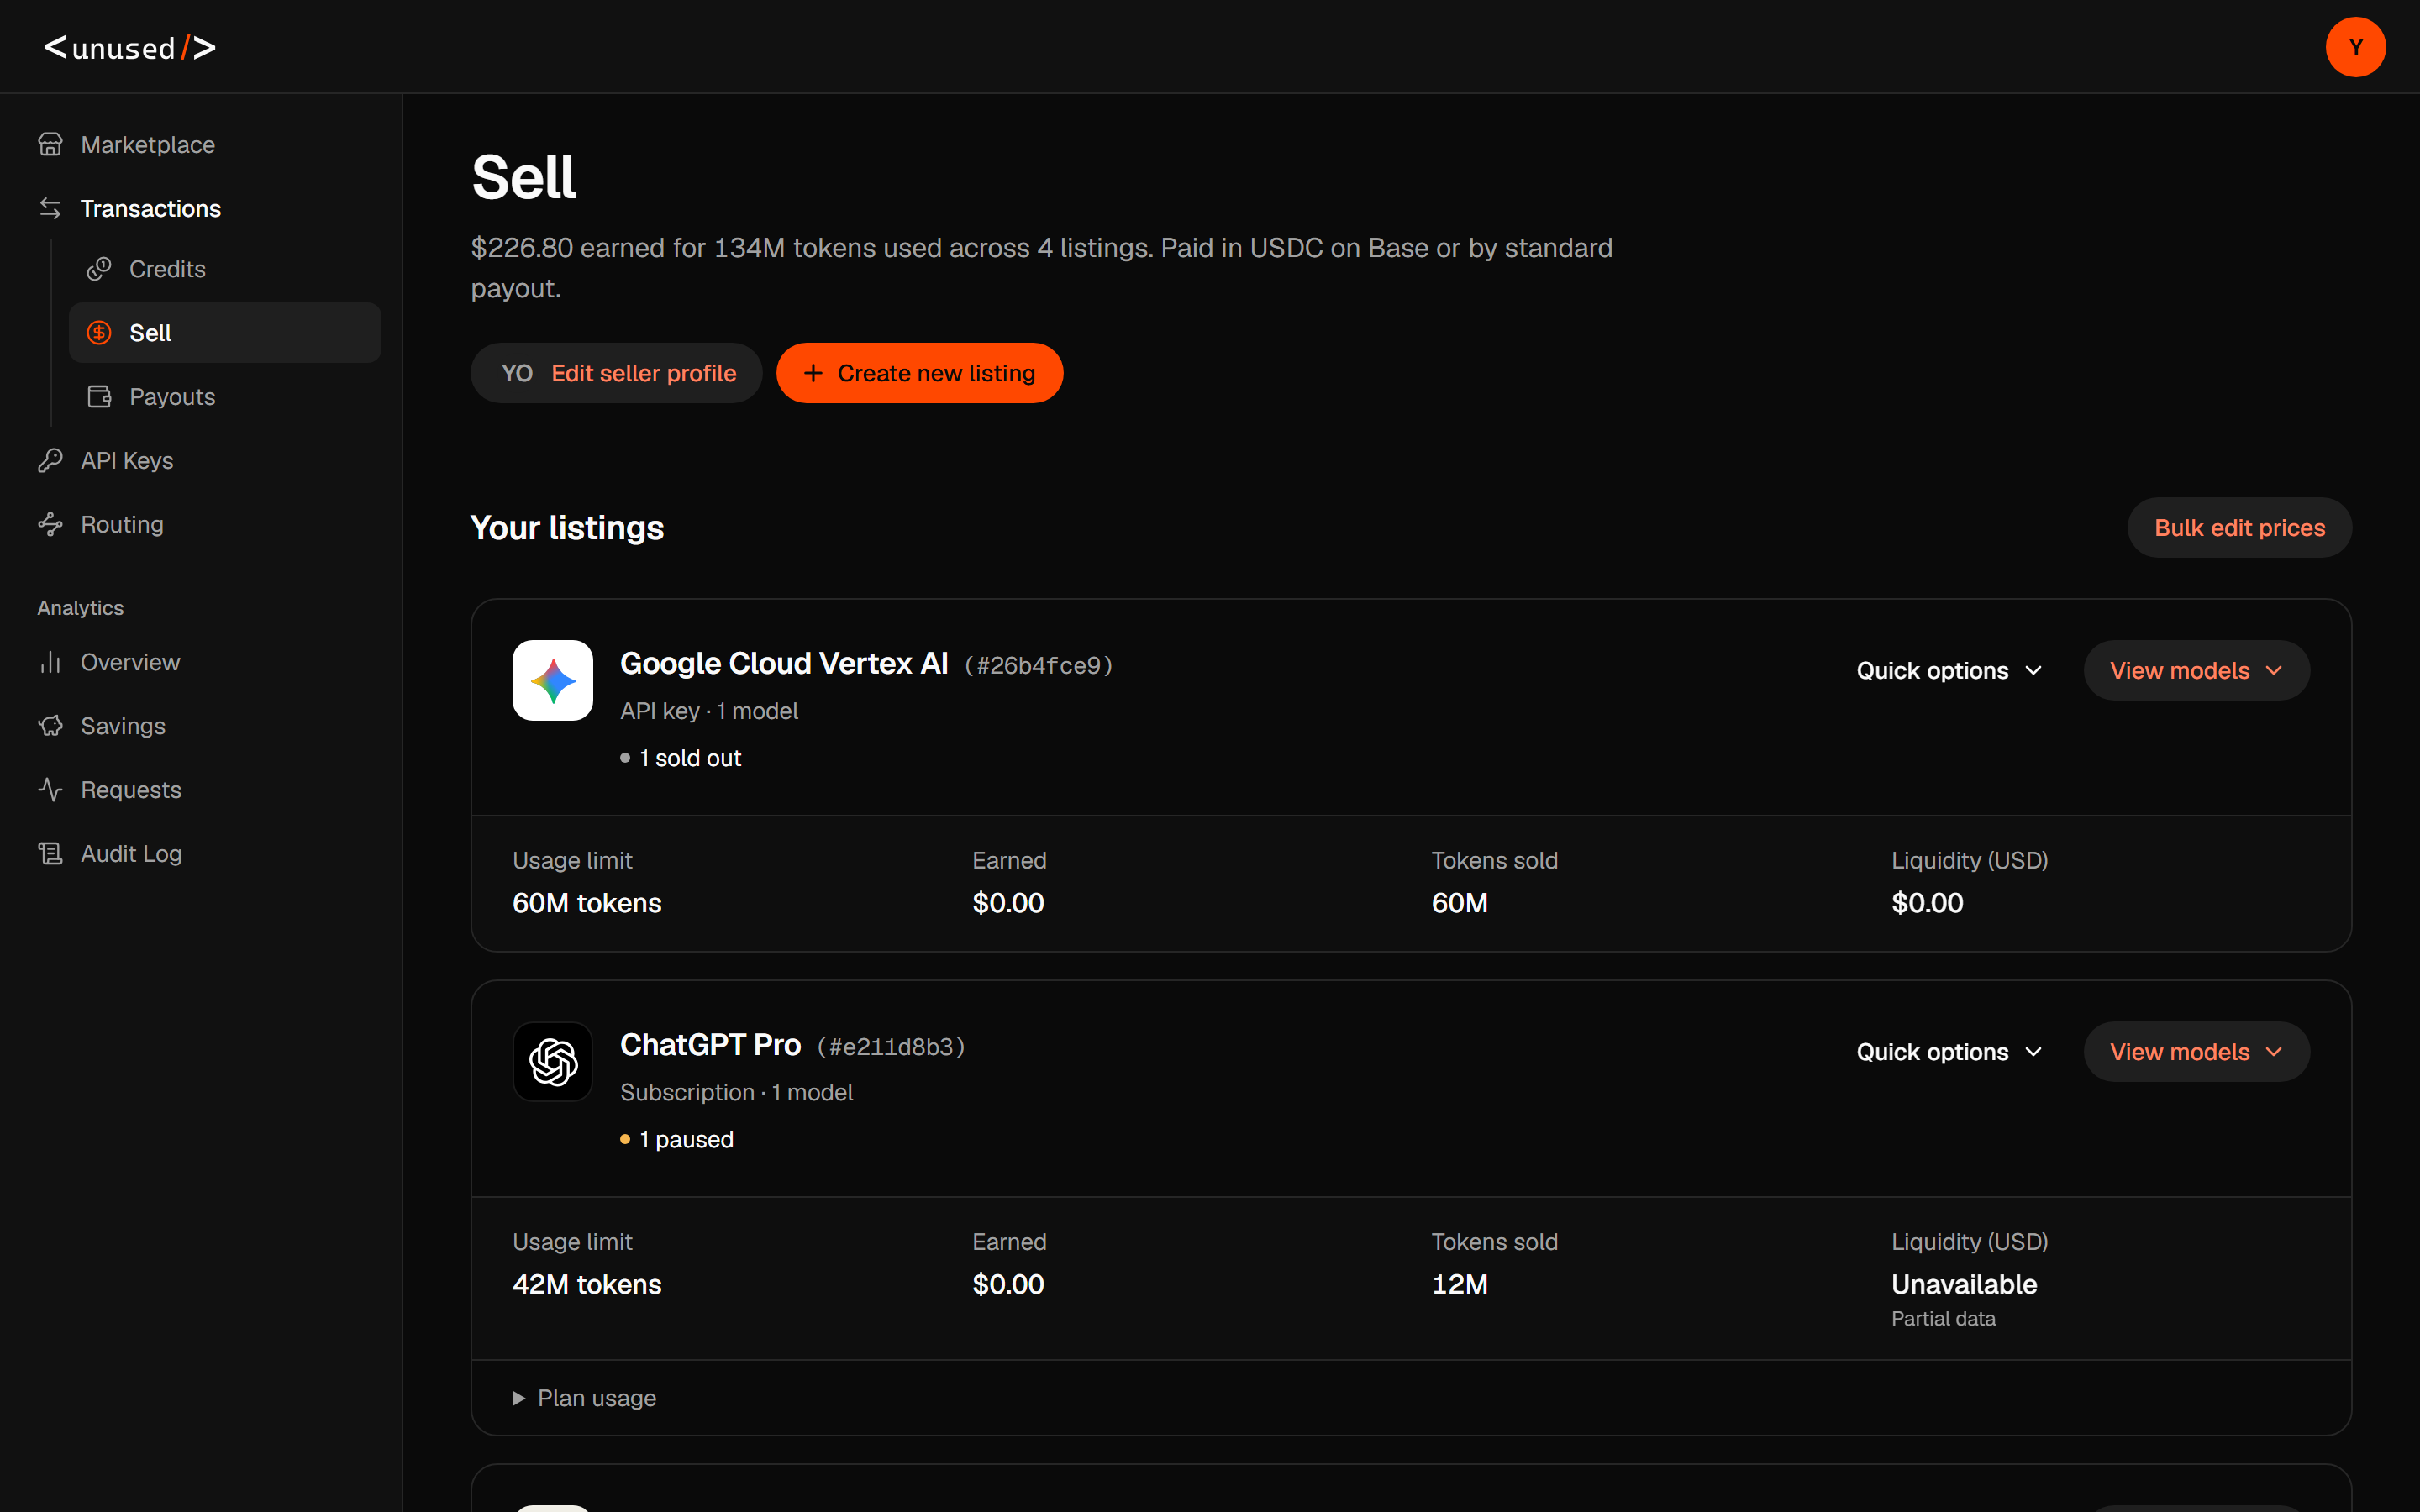The image size is (2420, 1512).
Task: Click Create new listing button
Action: pos(920,373)
